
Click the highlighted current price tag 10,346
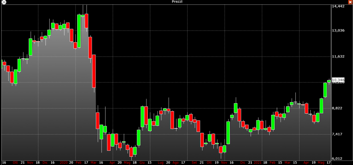pyautogui.click(x=338, y=80)
